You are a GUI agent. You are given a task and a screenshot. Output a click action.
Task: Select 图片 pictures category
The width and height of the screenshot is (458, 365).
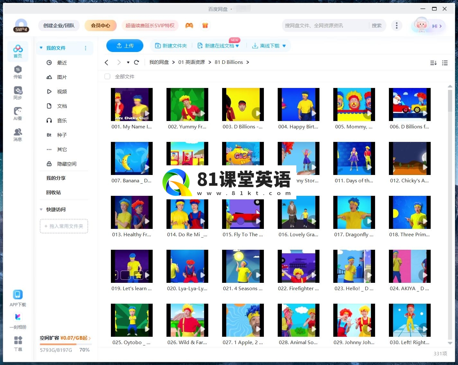pos(62,77)
